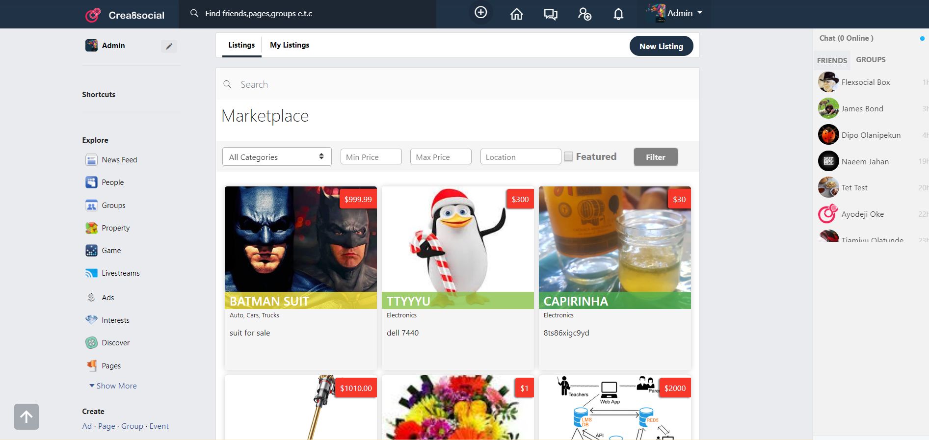Click the "dell 7440" listing description
929x440 pixels.
(x=402, y=333)
